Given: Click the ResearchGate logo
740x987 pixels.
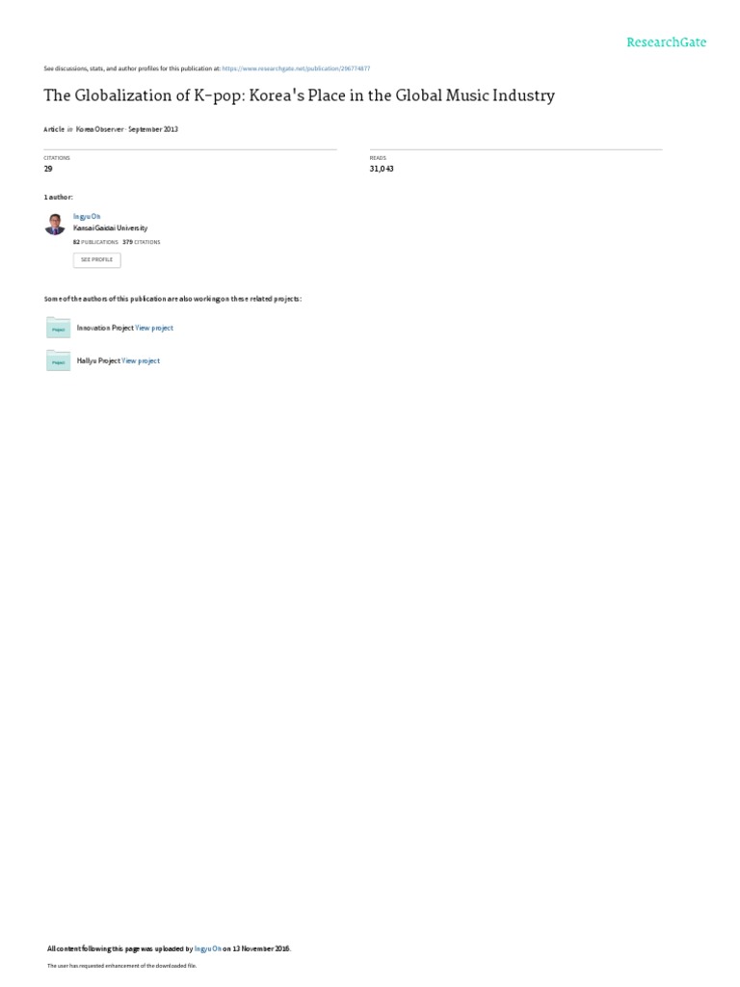Looking at the screenshot, I should (x=666, y=42).
